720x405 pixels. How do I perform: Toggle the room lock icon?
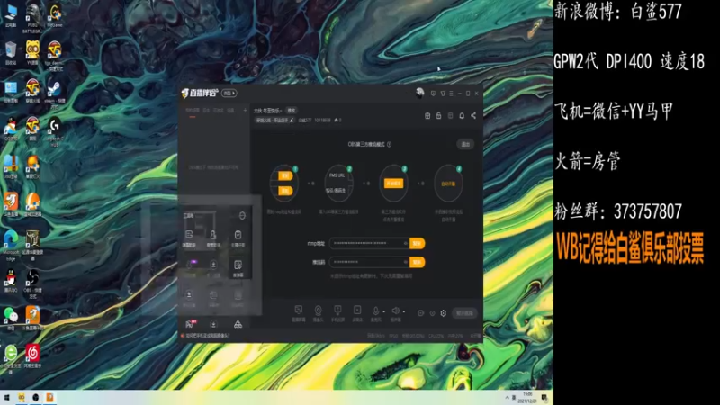438,116
